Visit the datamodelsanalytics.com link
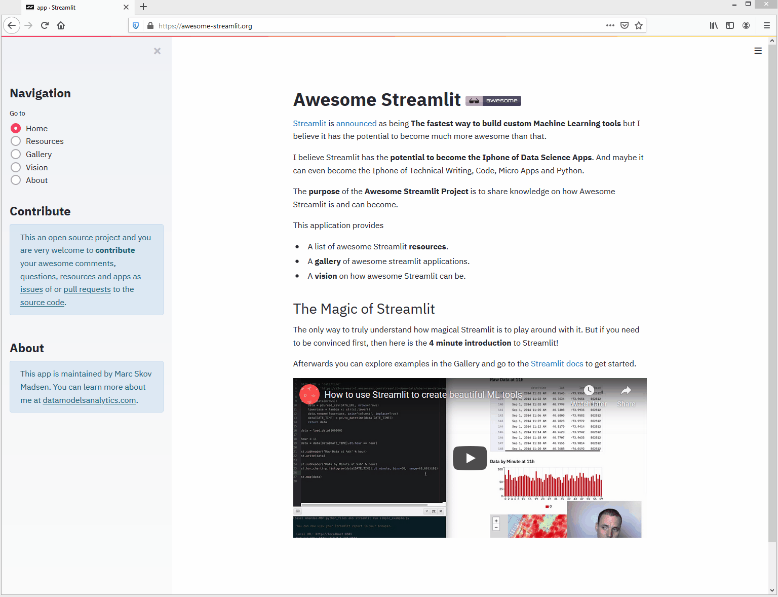The width and height of the screenshot is (778, 597). [89, 400]
